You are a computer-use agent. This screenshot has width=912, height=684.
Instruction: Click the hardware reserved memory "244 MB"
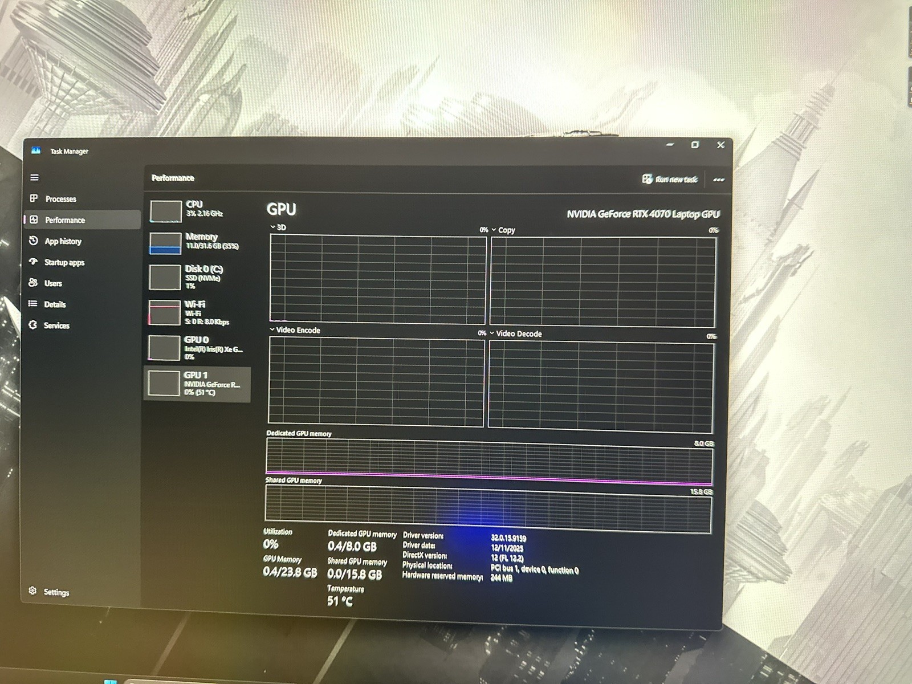501,578
